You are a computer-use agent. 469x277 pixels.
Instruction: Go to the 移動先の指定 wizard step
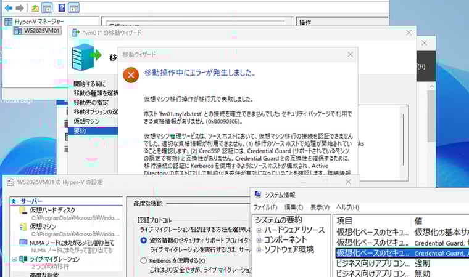click(x=91, y=103)
